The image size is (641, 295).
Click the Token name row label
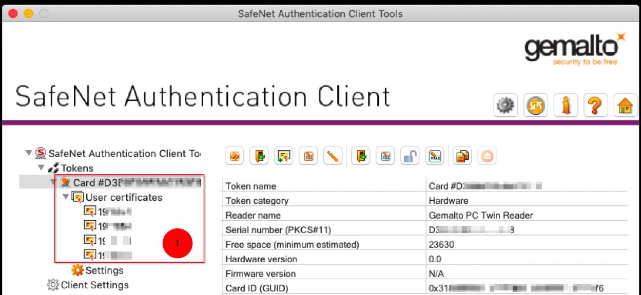251,186
